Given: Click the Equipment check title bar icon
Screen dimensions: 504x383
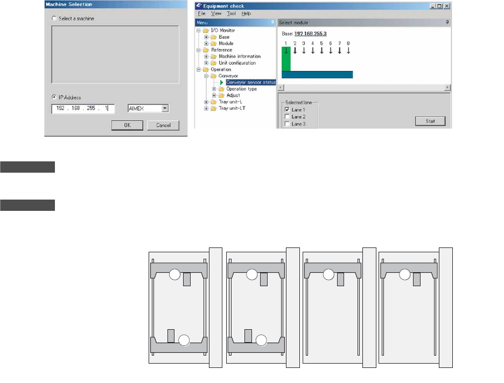Looking at the screenshot, I should click(199, 5).
